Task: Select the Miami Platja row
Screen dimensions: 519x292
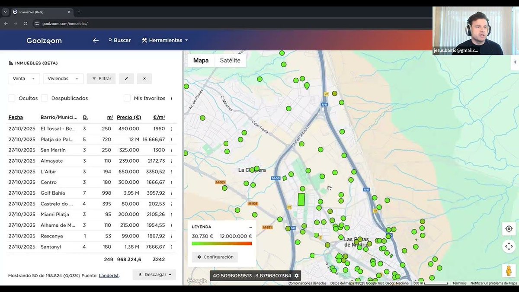Action: pos(92,215)
